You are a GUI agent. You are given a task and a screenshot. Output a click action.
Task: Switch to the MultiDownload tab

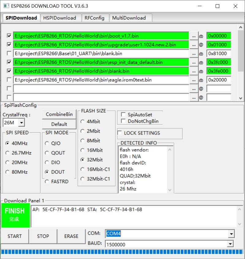(131, 18)
